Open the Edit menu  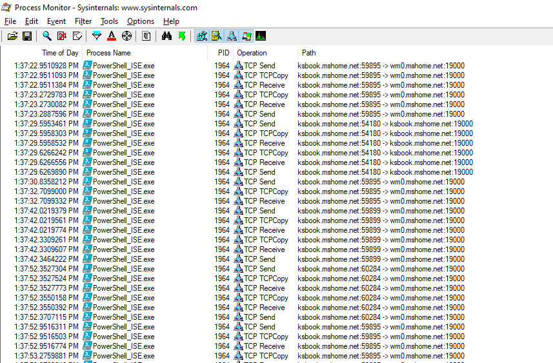(x=32, y=21)
